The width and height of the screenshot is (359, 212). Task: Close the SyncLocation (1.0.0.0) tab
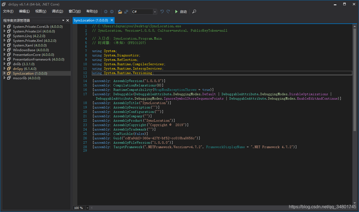(x=112, y=20)
